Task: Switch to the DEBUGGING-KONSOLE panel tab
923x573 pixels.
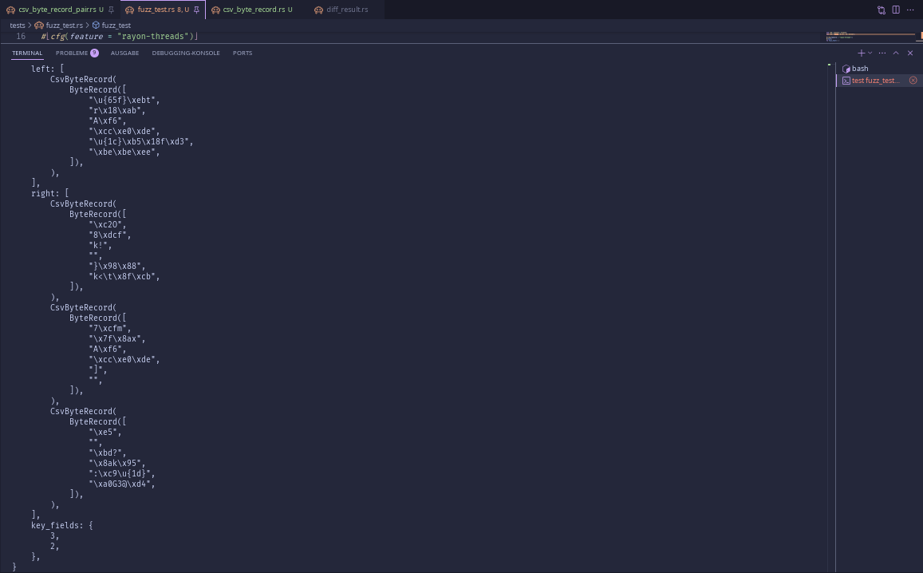Action: point(186,53)
